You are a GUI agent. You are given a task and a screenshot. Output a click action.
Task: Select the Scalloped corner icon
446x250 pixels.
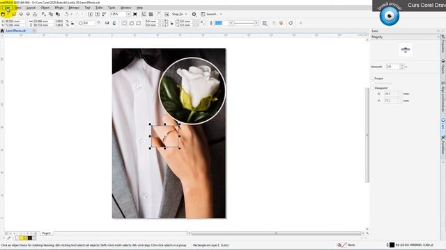click(x=132, y=23)
